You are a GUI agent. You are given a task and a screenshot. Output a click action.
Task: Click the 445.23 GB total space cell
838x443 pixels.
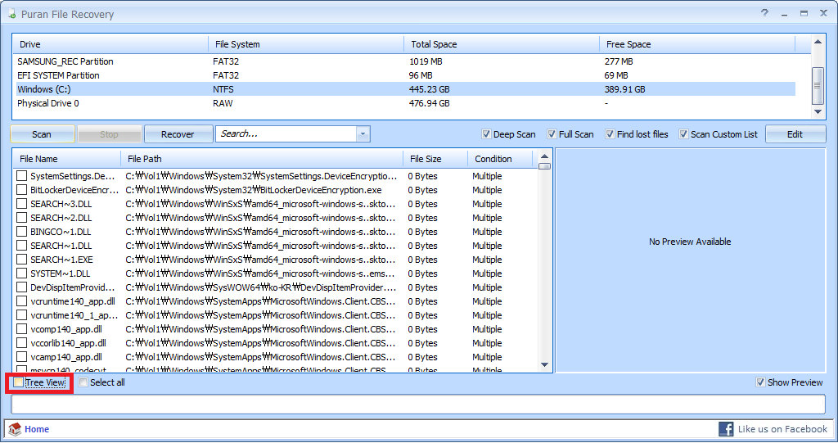[429, 89]
